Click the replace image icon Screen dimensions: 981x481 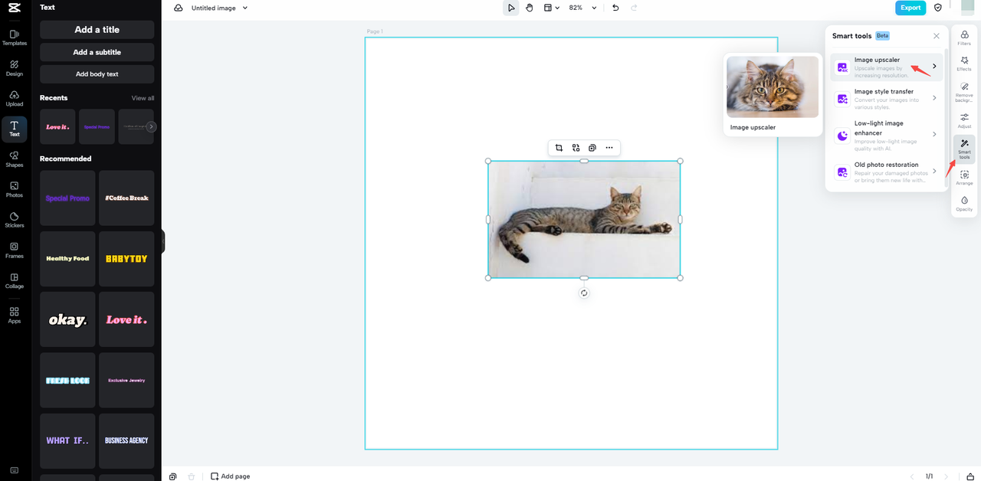576,148
